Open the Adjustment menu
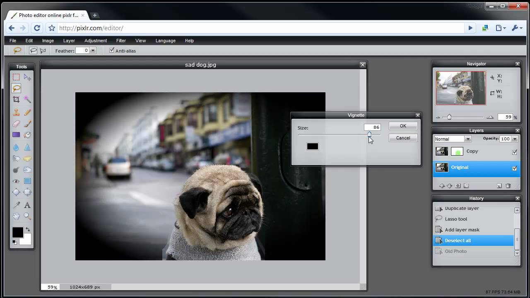 [x=96, y=41]
